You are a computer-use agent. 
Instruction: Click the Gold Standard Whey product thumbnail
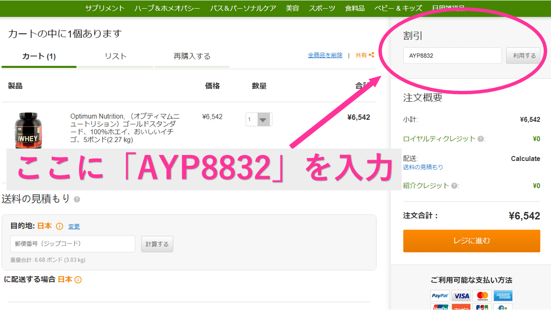tap(28, 130)
